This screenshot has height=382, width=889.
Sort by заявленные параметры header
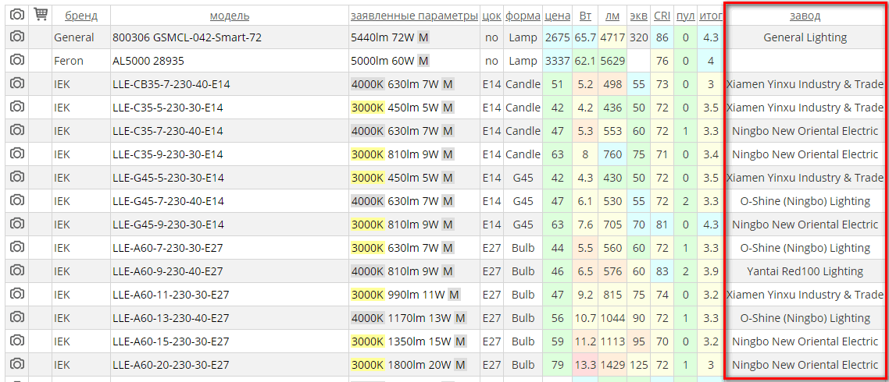point(415,16)
